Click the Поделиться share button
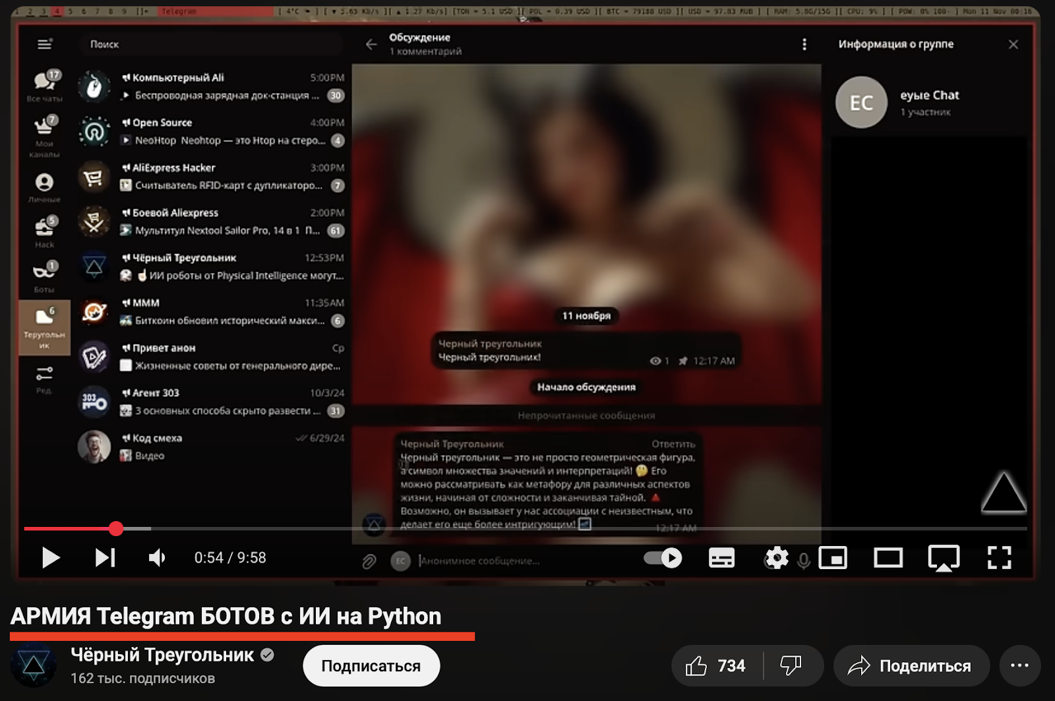The height and width of the screenshot is (701, 1055). [x=911, y=666]
